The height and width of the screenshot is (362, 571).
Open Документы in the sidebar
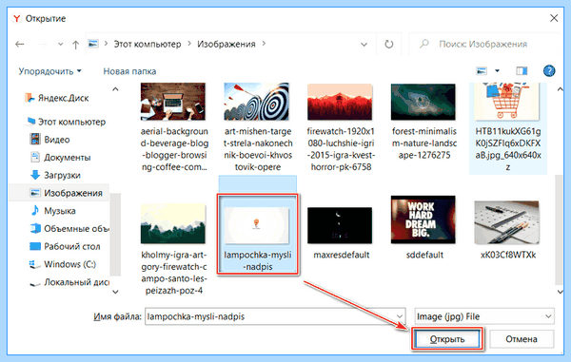click(60, 158)
